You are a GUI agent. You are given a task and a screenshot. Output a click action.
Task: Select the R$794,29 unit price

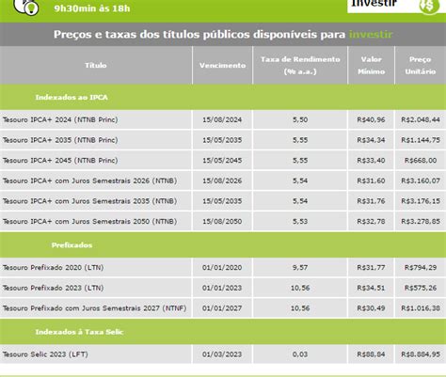coord(421,268)
